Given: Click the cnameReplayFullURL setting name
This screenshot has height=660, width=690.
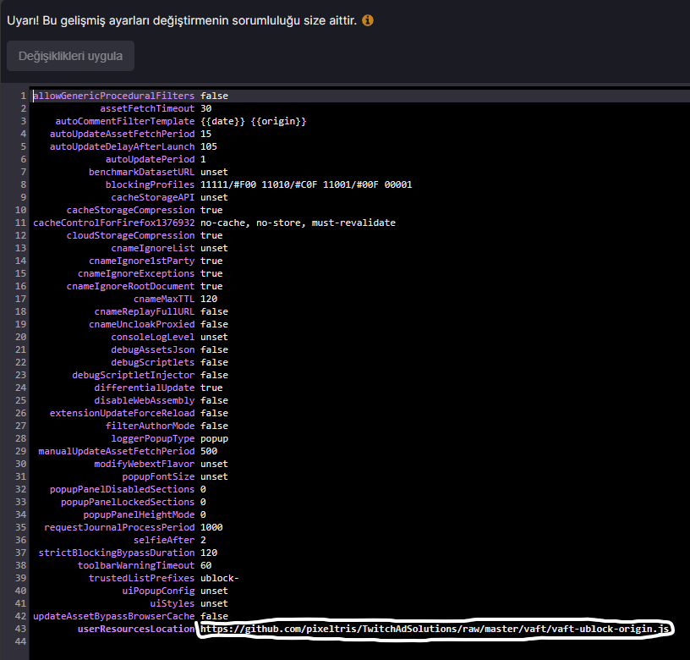Looking at the screenshot, I should [145, 311].
